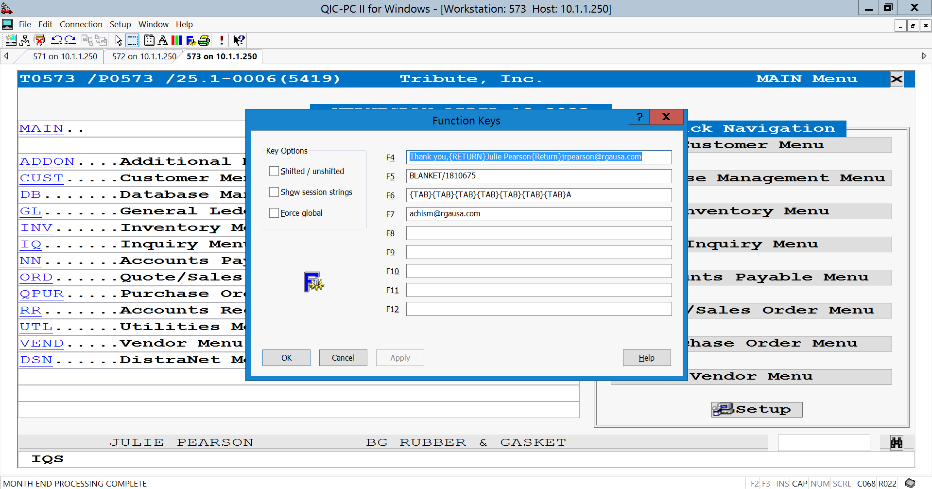The width and height of the screenshot is (932, 489).
Task: Switch to the 571 on 10.1.1.250 tab
Action: pyautogui.click(x=65, y=56)
